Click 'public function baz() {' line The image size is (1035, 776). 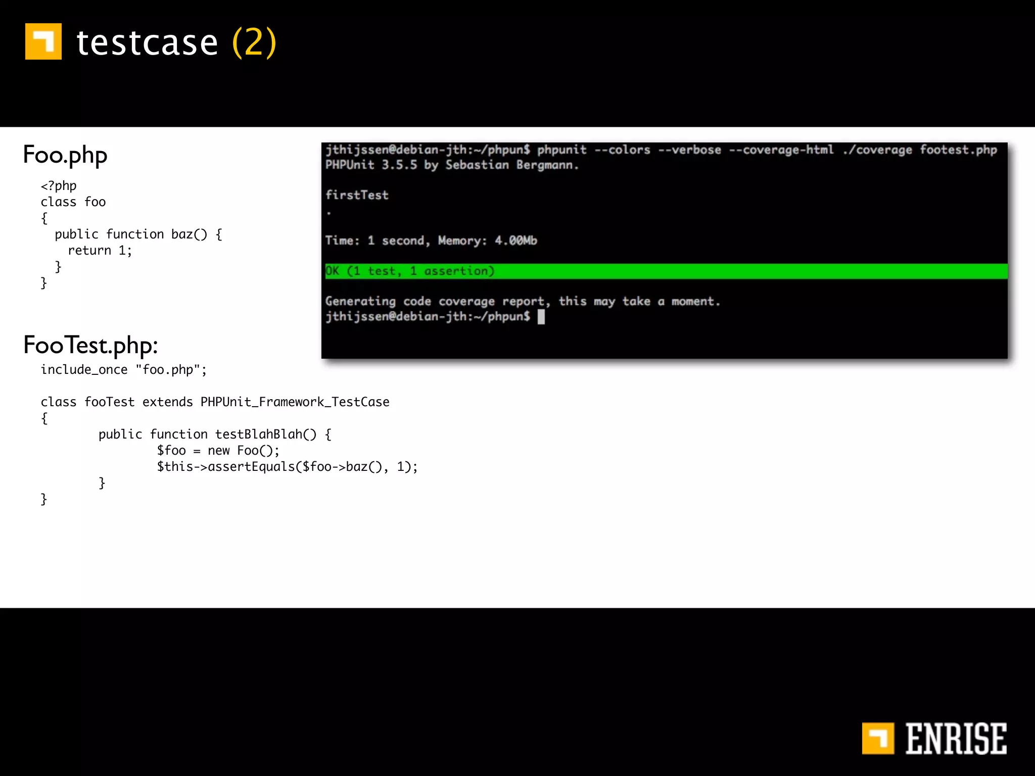(138, 234)
